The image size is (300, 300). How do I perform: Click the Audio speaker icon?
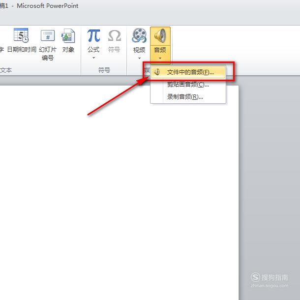tap(160, 35)
